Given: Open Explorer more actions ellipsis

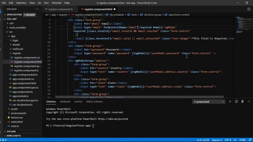Looking at the screenshot, I should click(37, 9).
